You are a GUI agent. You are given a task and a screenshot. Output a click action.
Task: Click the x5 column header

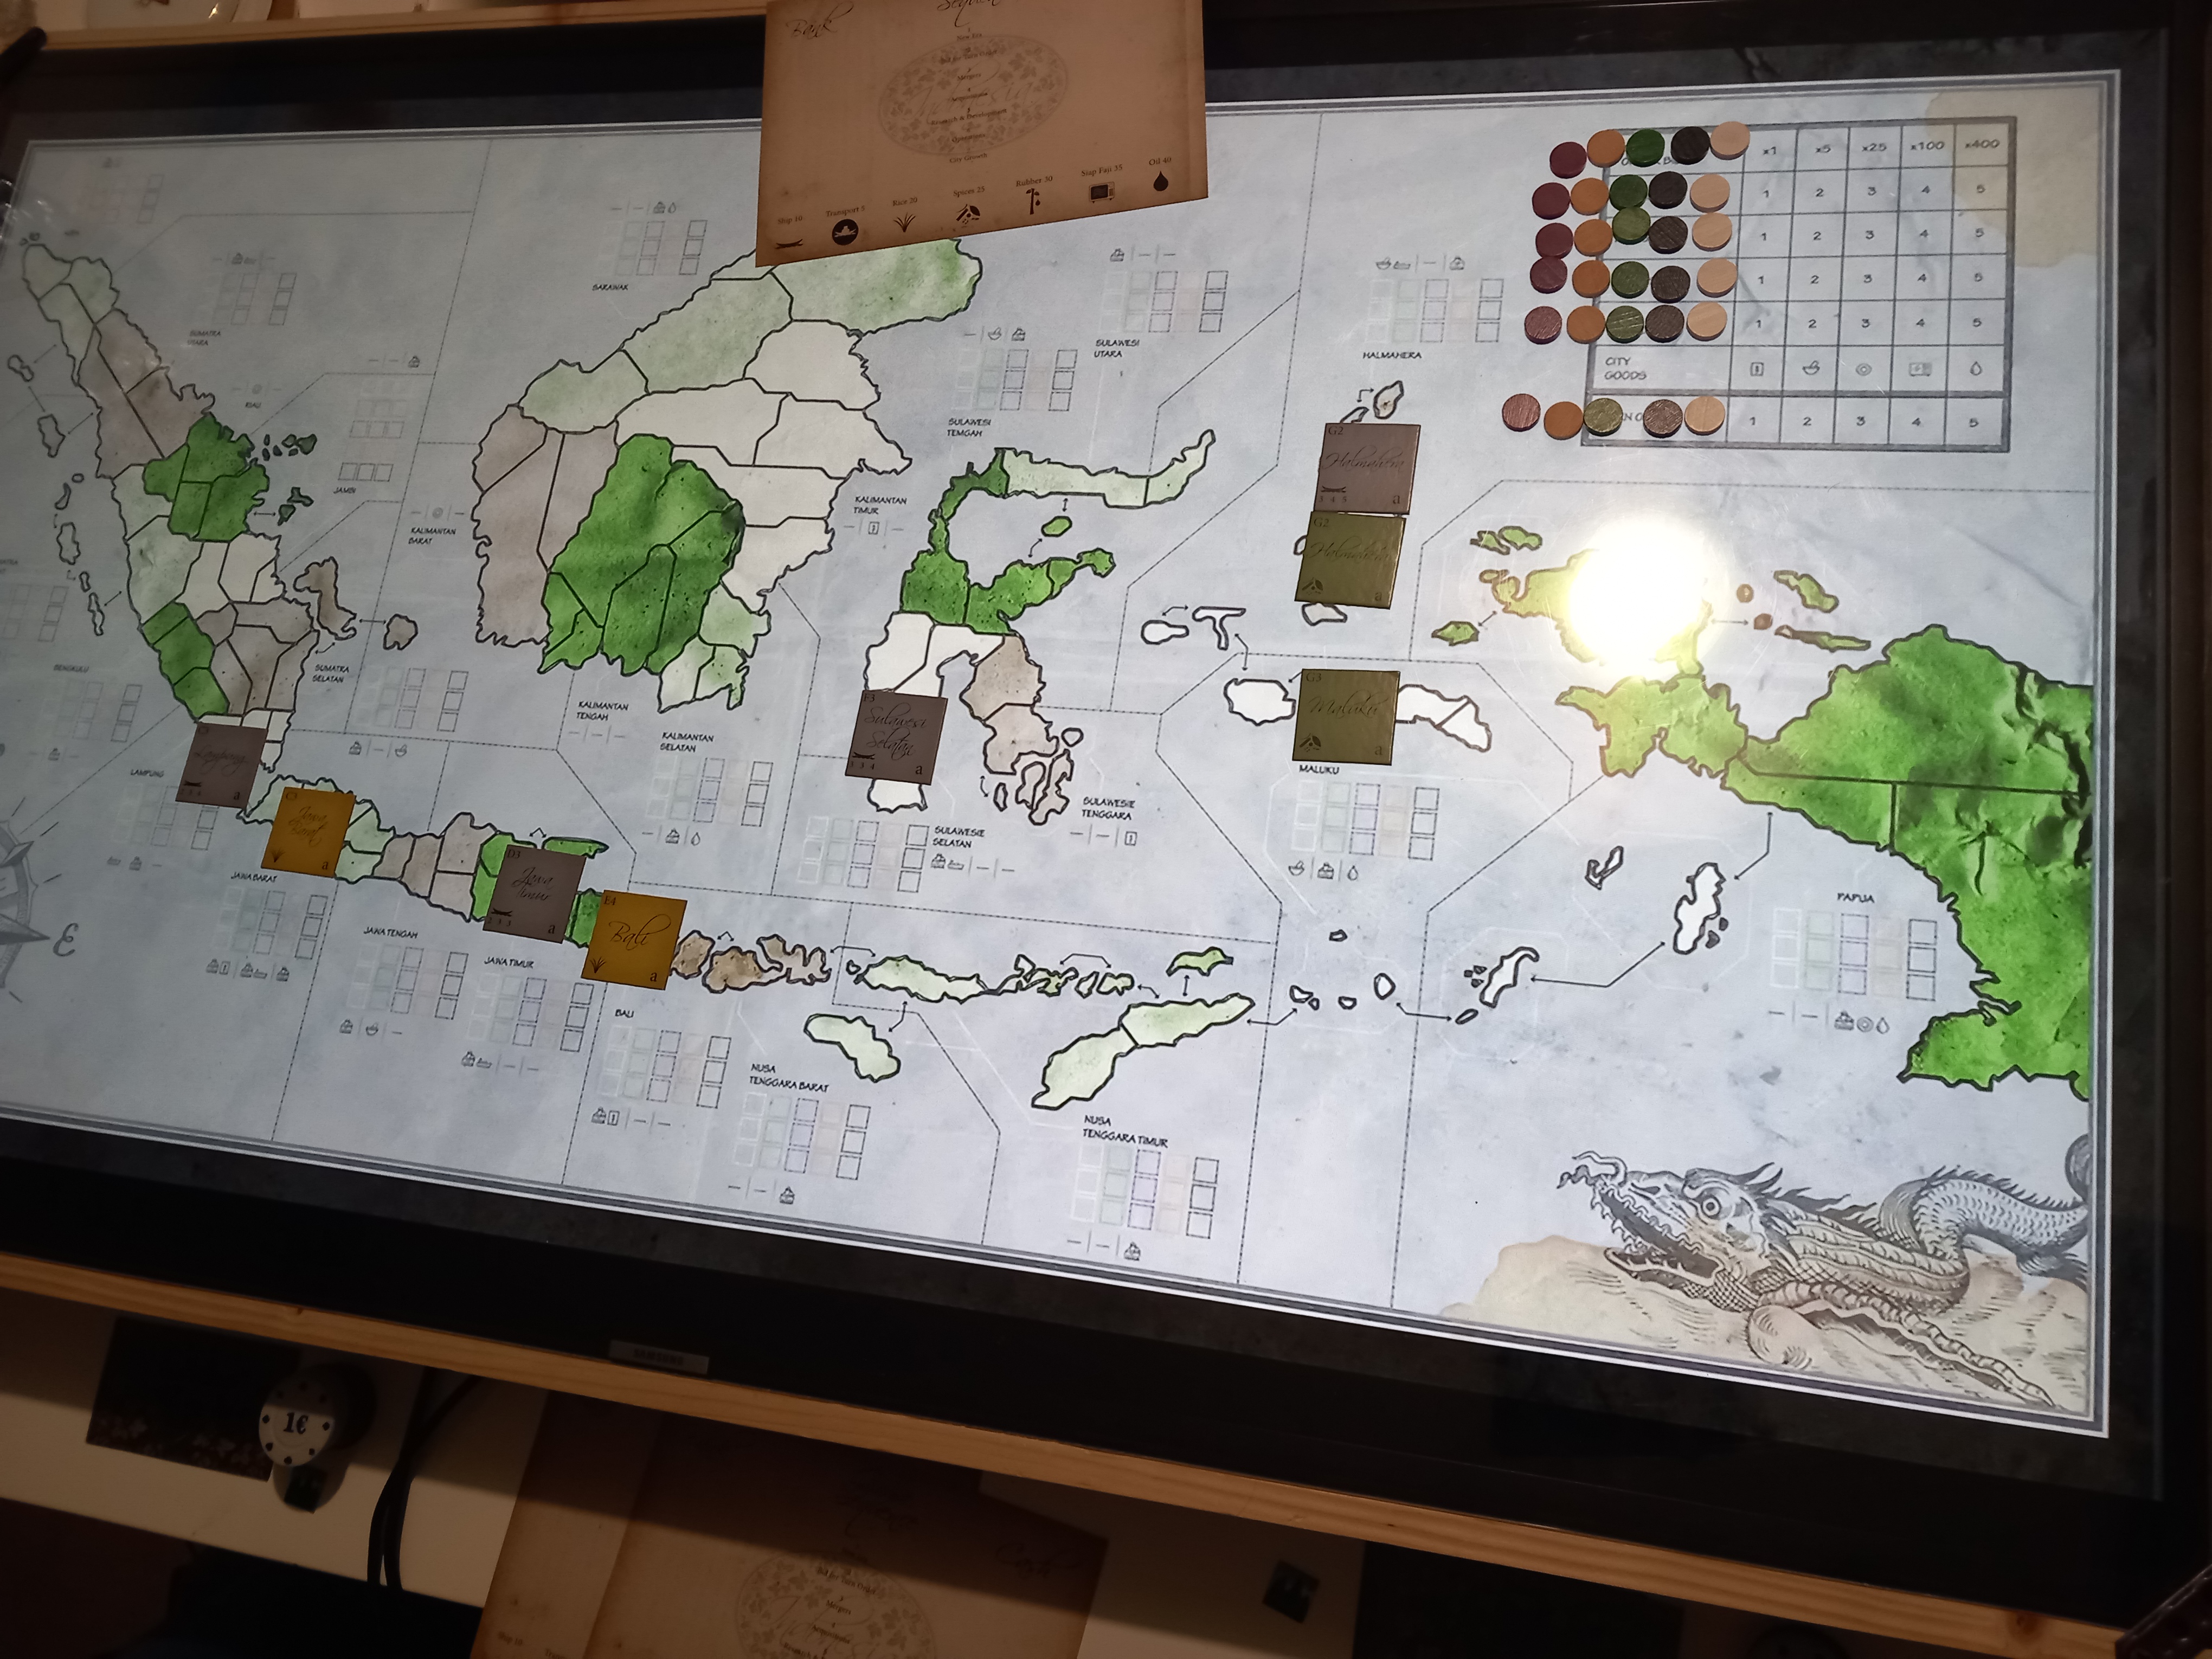click(x=1823, y=149)
